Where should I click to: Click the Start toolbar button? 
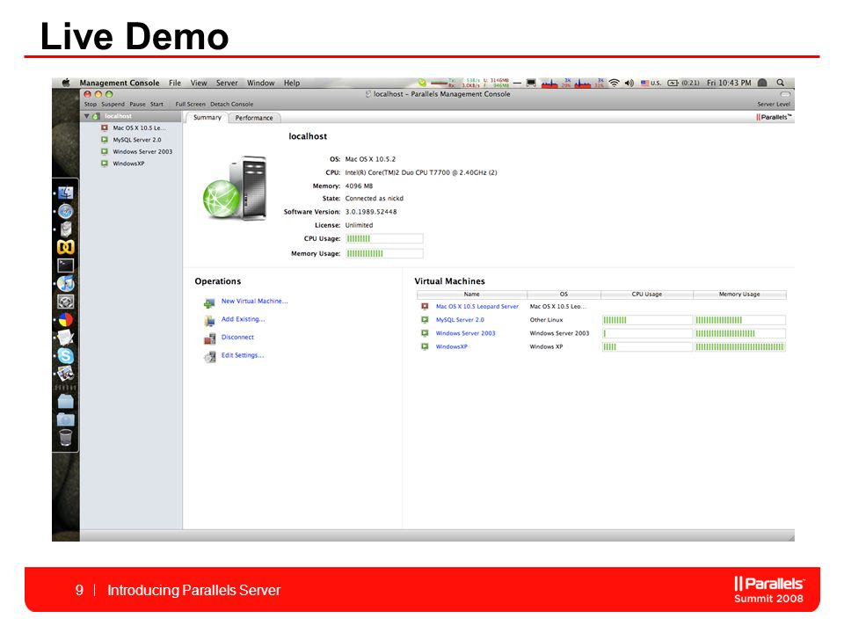pyautogui.click(x=156, y=105)
